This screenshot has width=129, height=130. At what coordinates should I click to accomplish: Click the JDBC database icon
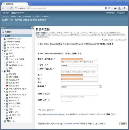pyautogui.click(x=7, y=53)
